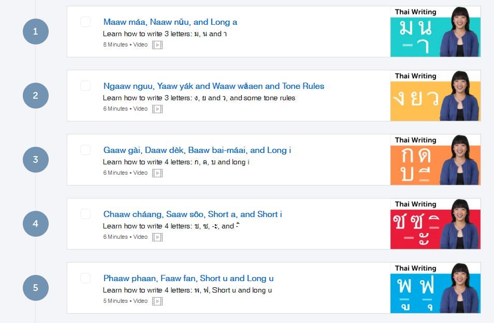
Task: Click video icon for Ngaaw nguu lesson
Action: point(157,109)
